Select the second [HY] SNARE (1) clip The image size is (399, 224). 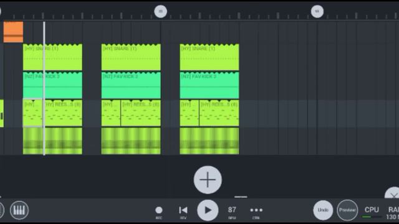[x=131, y=57]
